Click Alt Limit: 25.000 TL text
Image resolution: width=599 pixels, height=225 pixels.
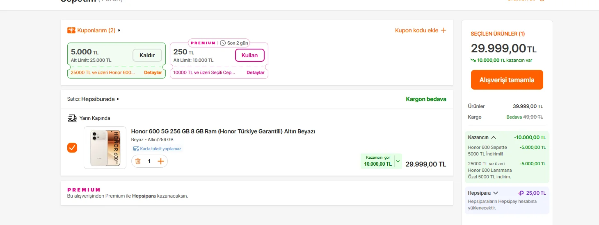click(91, 60)
